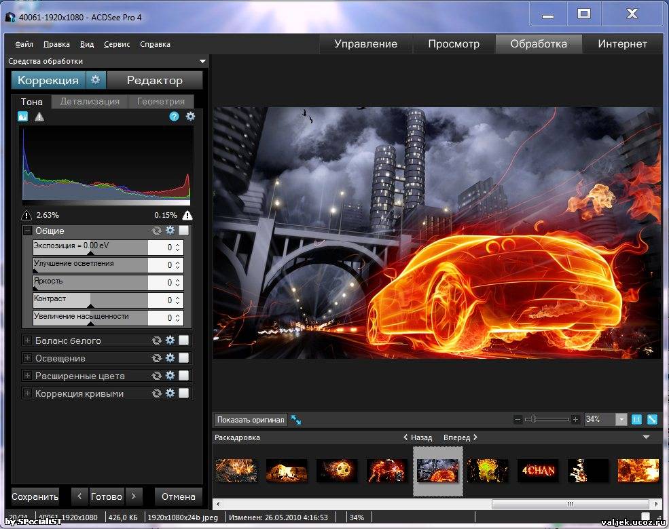Screen dimensions: 669x529
Task: Click the fit image to window icon
Action: point(652,420)
